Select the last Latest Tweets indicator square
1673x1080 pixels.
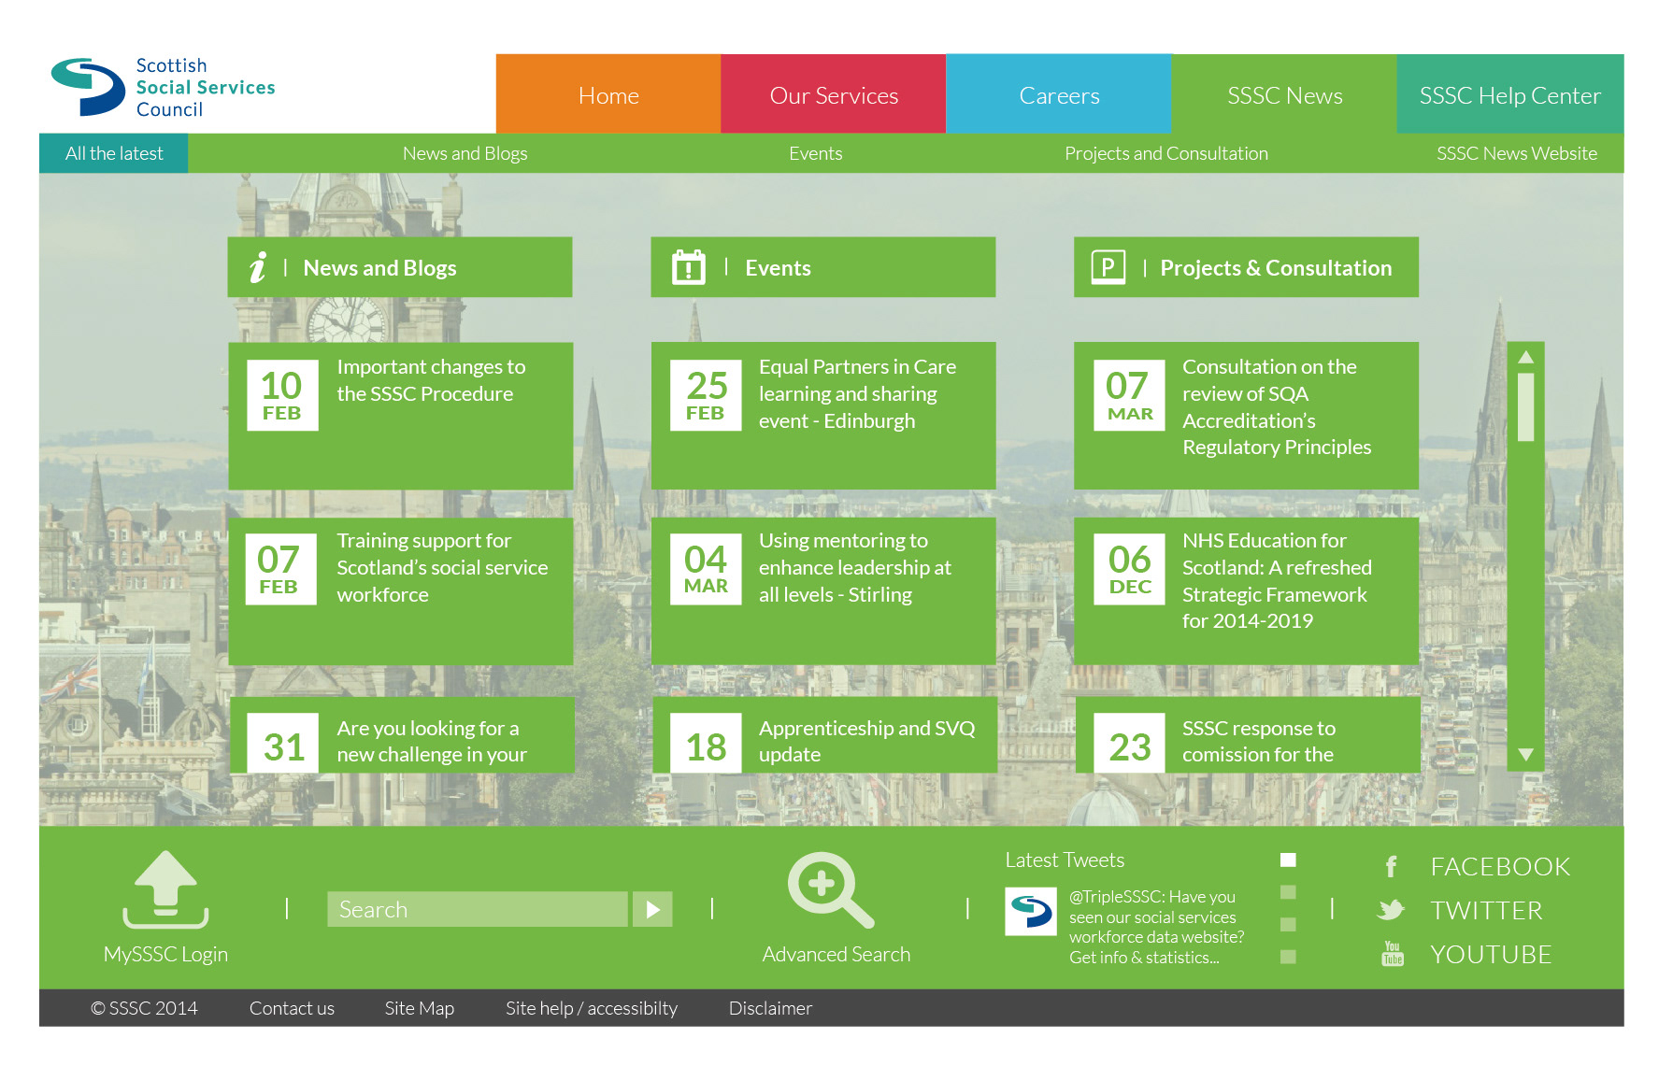(1288, 957)
